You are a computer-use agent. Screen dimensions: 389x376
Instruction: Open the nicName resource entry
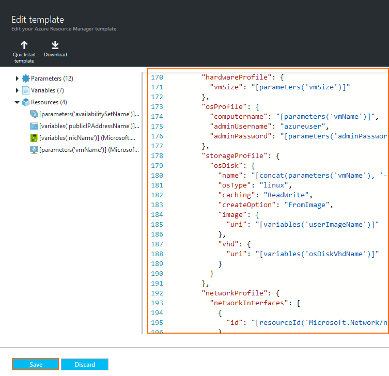(87, 138)
